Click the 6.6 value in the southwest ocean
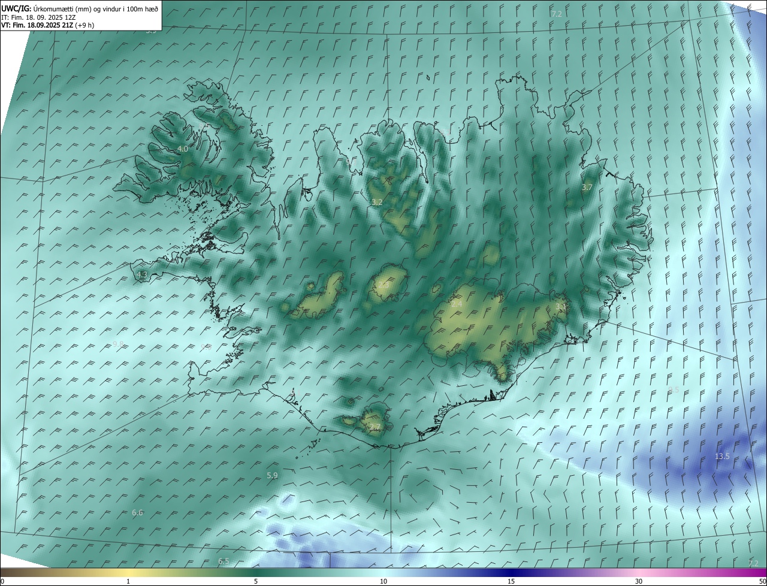767x586 pixels. click(x=137, y=512)
